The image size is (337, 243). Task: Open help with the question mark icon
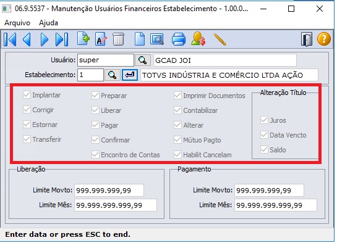pyautogui.click(x=324, y=39)
